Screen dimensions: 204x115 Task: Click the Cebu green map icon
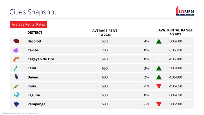pyautogui.click(x=16, y=68)
